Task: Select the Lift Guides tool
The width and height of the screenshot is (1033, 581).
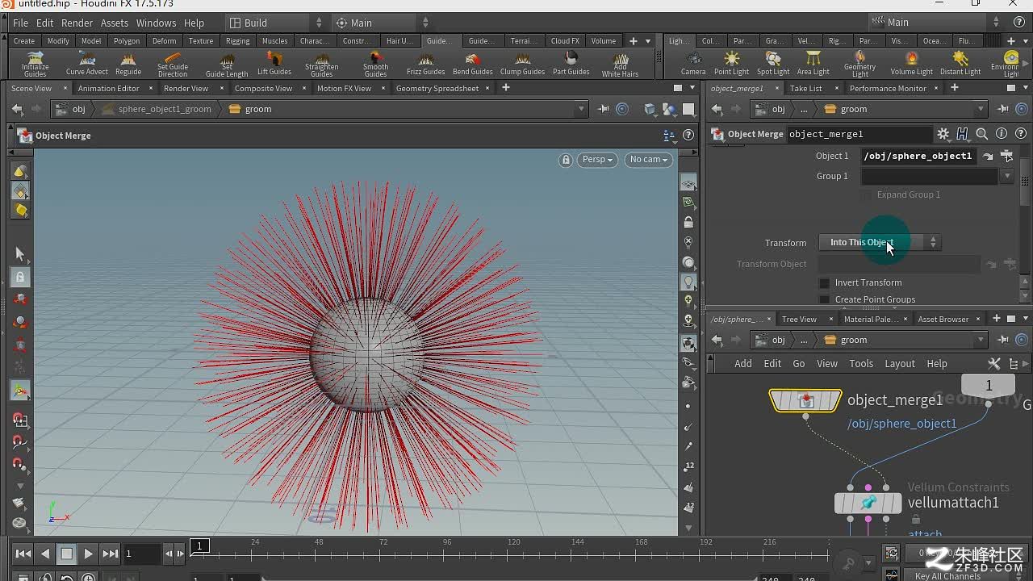Action: 274,64
